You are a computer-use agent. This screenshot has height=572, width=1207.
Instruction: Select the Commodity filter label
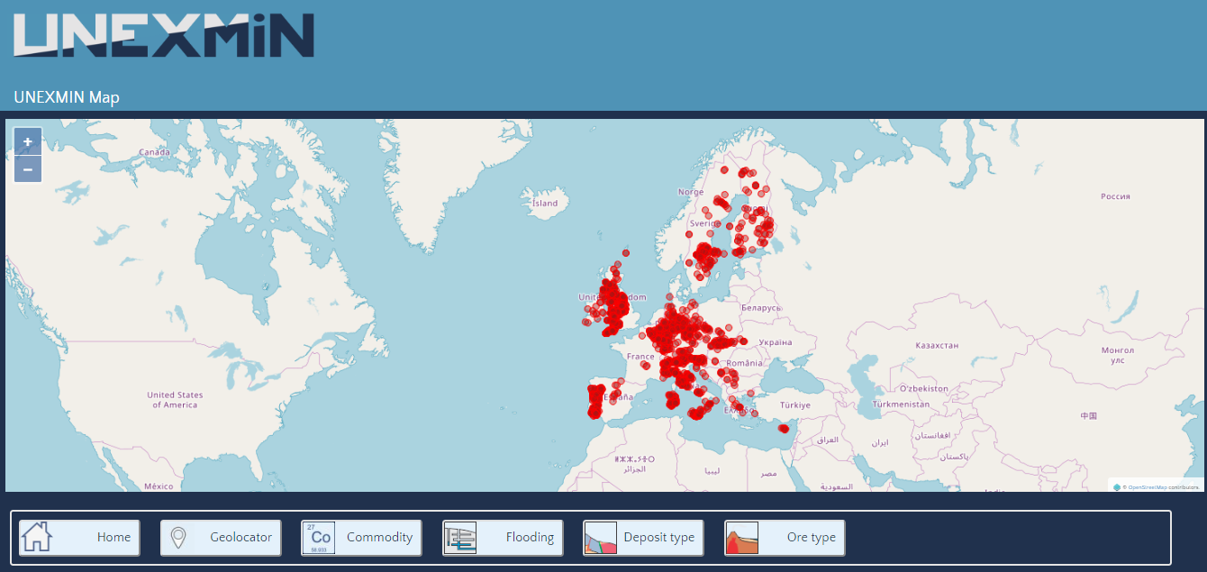coord(379,537)
